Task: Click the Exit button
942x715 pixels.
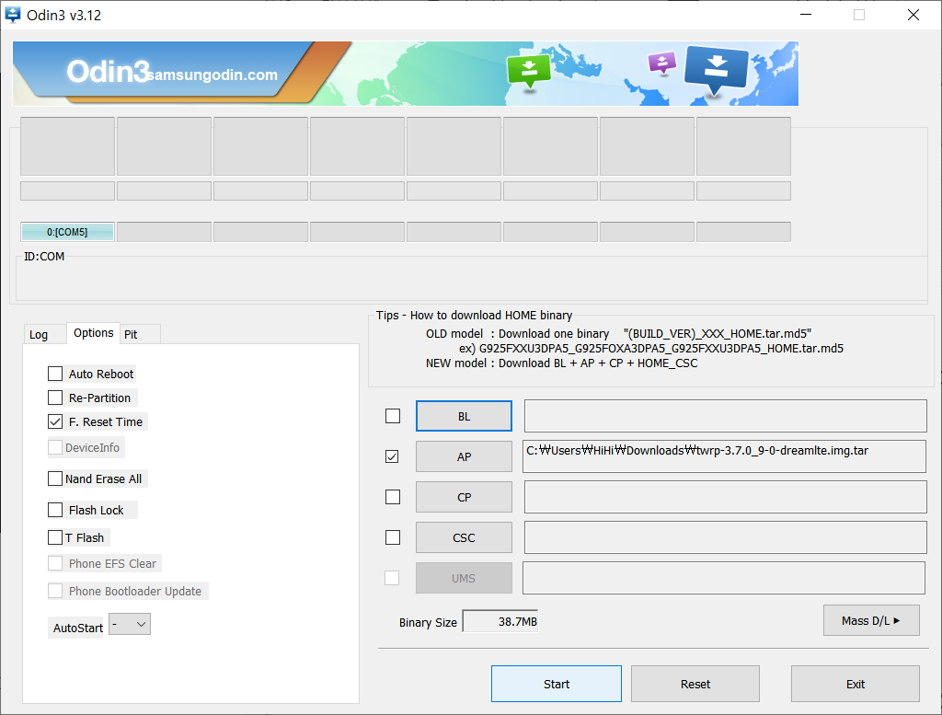Action: (855, 684)
